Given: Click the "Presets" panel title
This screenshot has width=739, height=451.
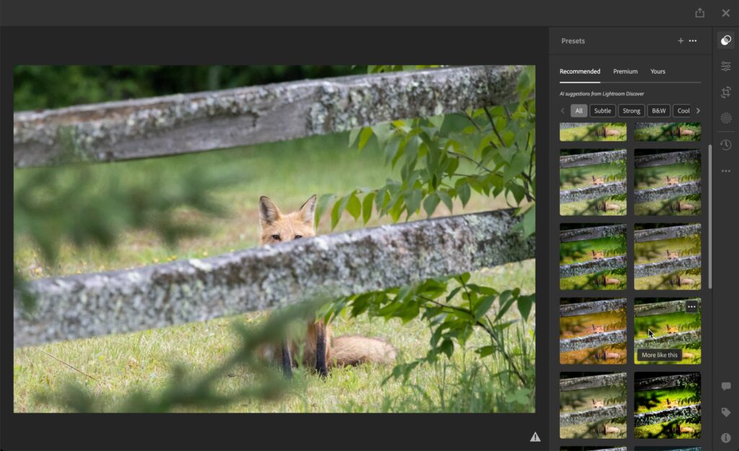Looking at the screenshot, I should pyautogui.click(x=572, y=41).
